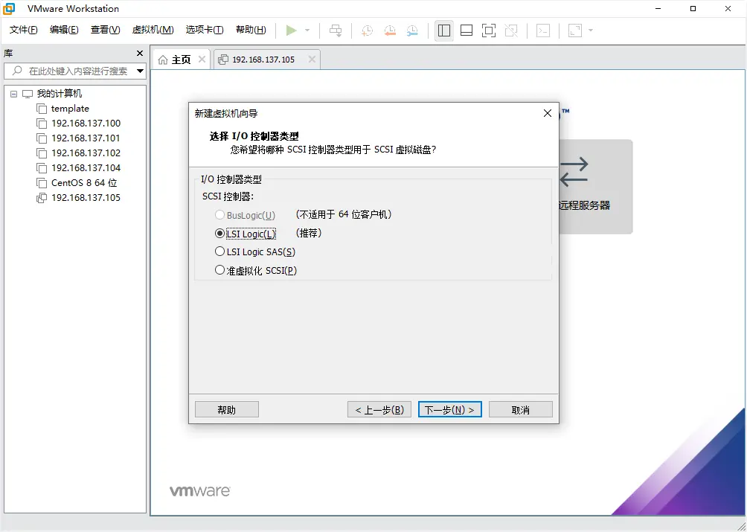Viewport: 747px width, 532px height.
Task: Open the library search filter dropdown
Action: coord(140,71)
